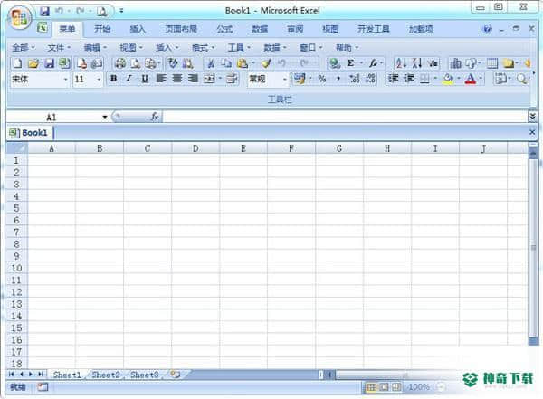
Task: Click Sort Ascending A-Z icon
Action: point(401,63)
